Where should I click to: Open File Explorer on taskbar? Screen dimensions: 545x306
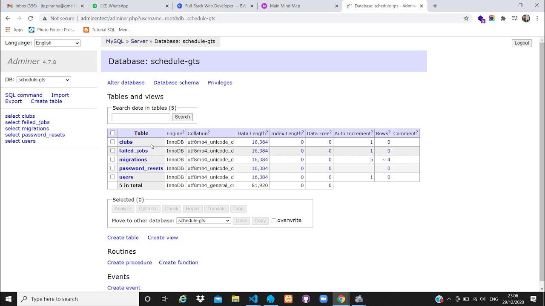click(235, 299)
